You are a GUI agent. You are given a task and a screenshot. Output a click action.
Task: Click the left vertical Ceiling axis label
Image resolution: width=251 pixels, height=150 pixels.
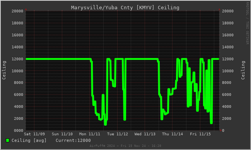[x=4, y=70]
